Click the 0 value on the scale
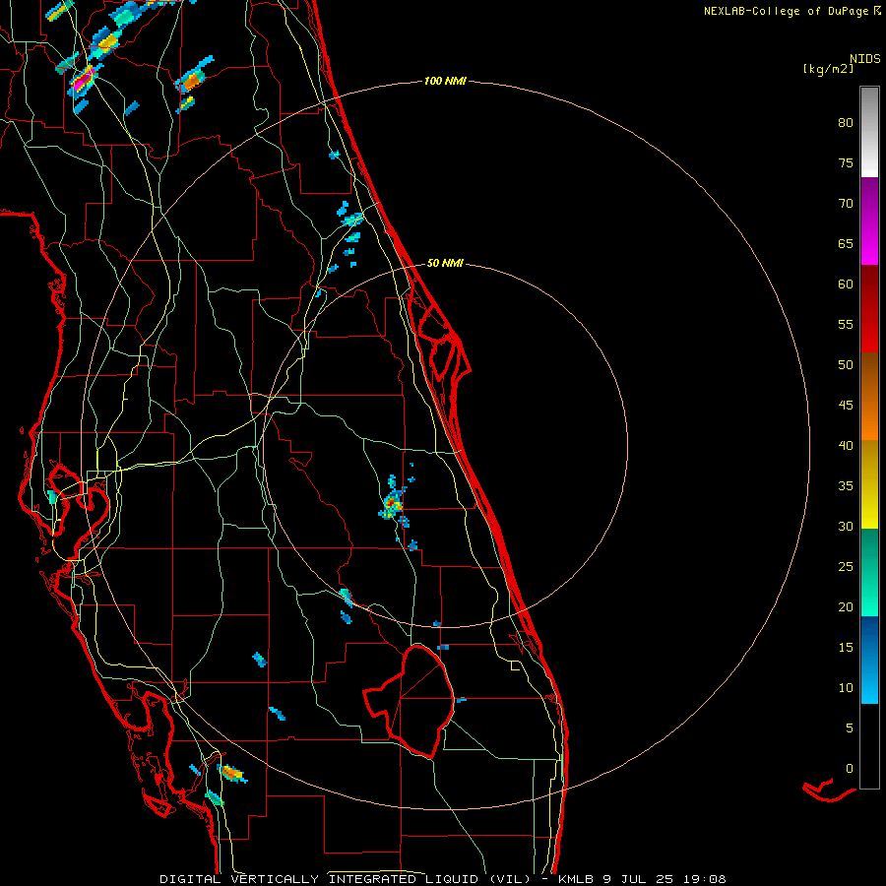The image size is (886, 886). (x=850, y=769)
